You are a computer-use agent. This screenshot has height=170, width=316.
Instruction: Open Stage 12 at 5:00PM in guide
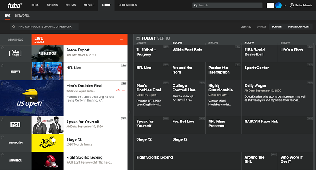[x=241, y=143]
